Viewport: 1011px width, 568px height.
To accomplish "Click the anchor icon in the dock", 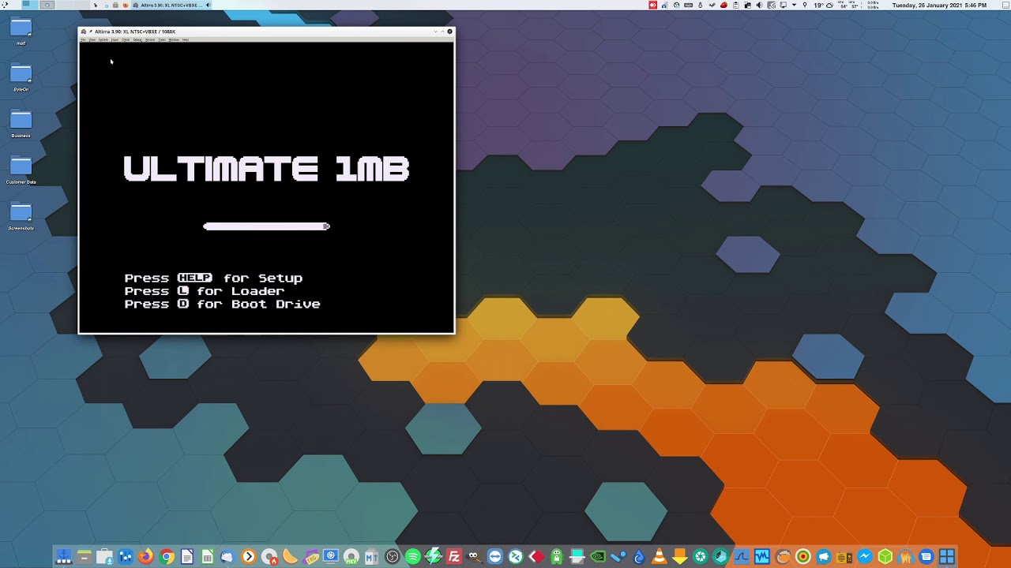I will 64,557.
